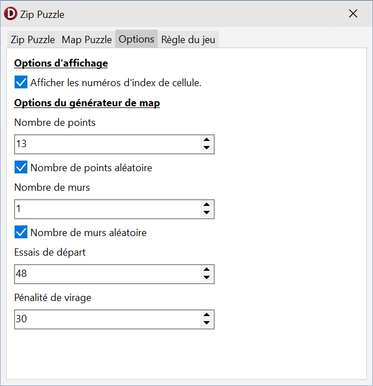Screen dimensions: 373x386
Task: Decrease the Nombre de points value
Action: [207, 148]
